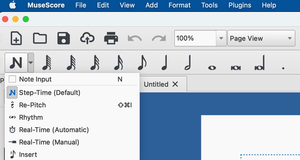Image resolution: width=300 pixels, height=160 pixels.
Task: Choose Real-Time (Automatic) mode
Action: coord(72,130)
